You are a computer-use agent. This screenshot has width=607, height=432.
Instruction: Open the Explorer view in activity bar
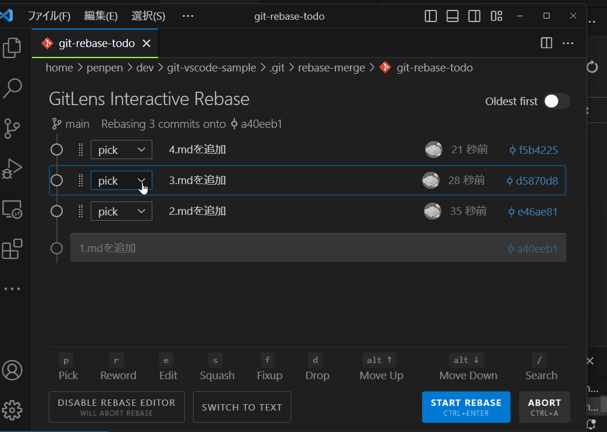tap(12, 48)
